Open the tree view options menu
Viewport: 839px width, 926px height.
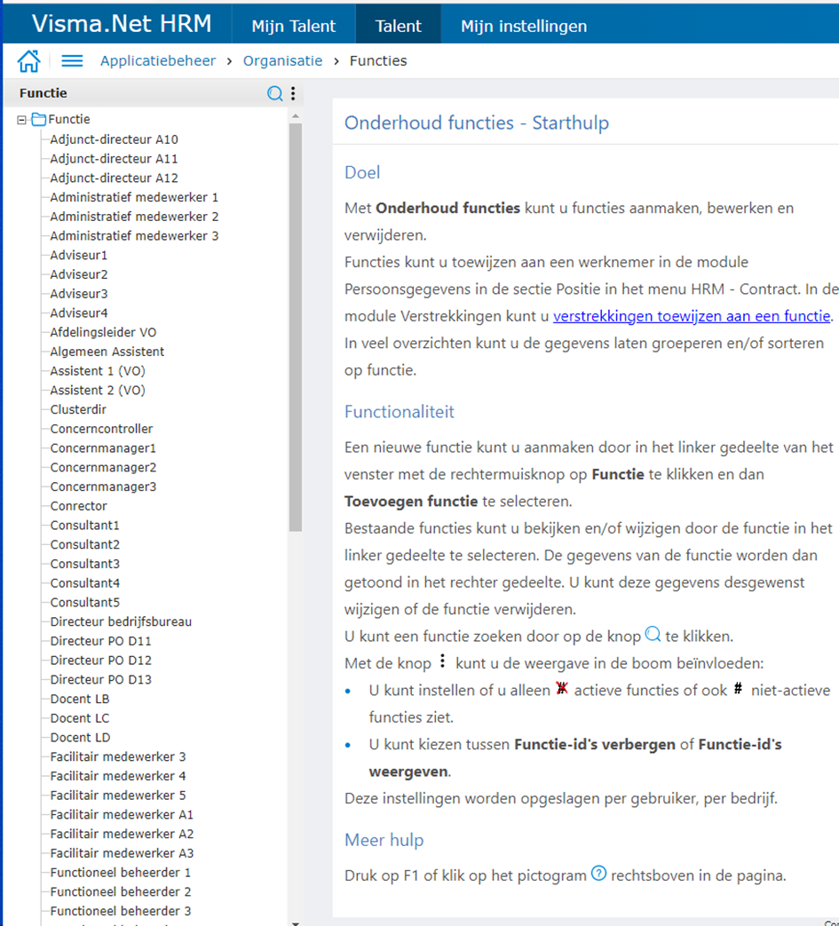(293, 93)
